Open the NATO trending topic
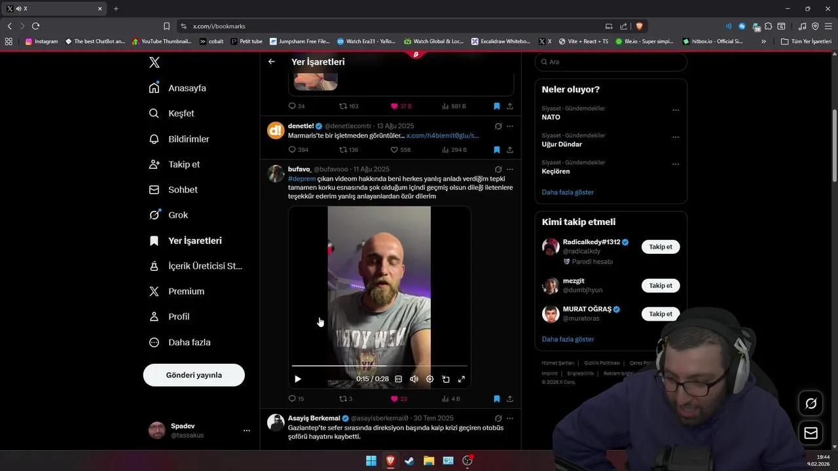The height and width of the screenshot is (471, 838). point(551,117)
